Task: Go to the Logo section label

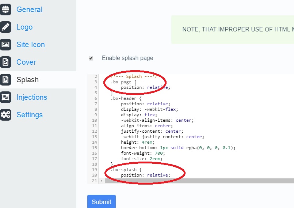Action: (x=24, y=27)
